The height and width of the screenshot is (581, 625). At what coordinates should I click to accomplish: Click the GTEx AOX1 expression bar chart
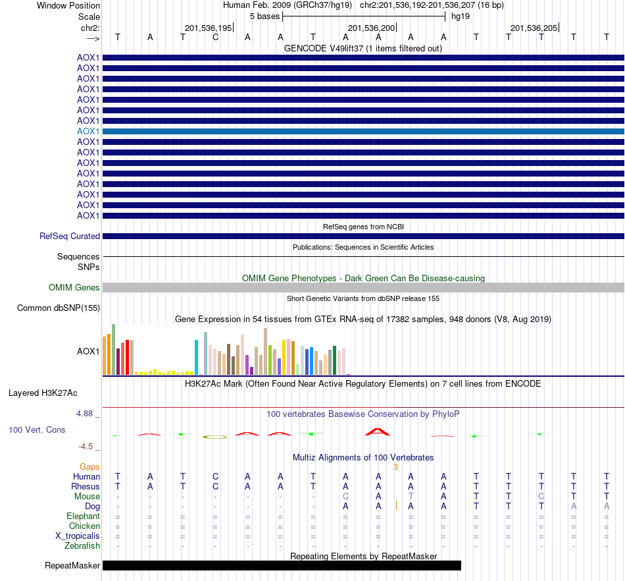(226, 350)
